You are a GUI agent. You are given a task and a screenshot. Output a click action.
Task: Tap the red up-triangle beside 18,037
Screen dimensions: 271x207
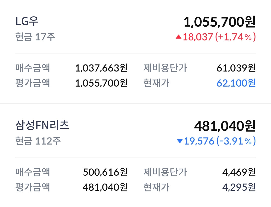point(179,37)
